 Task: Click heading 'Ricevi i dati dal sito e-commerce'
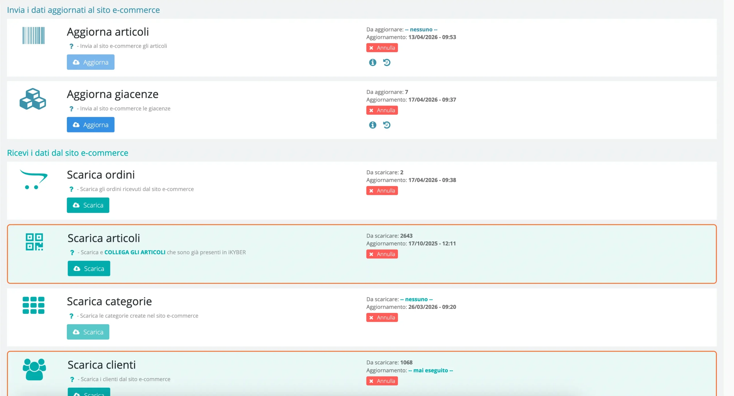point(67,153)
